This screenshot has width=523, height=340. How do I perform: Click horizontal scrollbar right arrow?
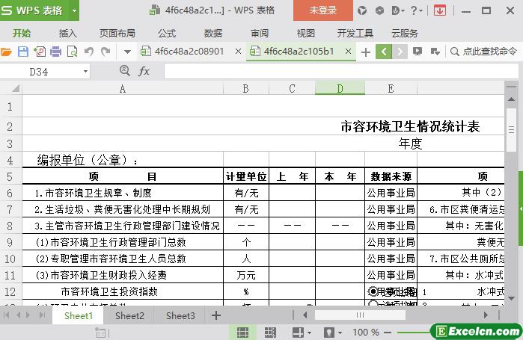click(x=486, y=315)
